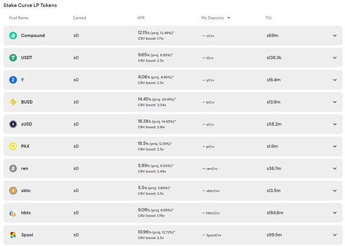Click the yellow PAX pool icon
Viewport: 345px width, 246px height.
tap(13, 146)
